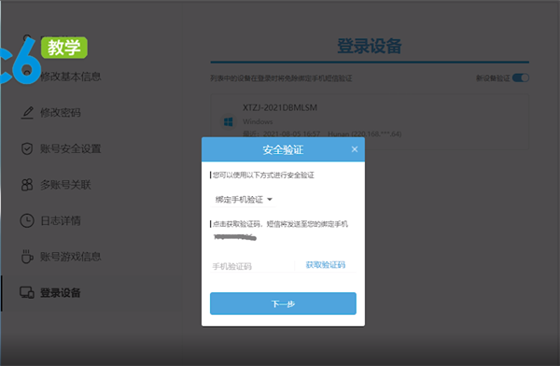This screenshot has width=560, height=366.
Task: Click the 获取验证码 link
Action: (x=326, y=265)
